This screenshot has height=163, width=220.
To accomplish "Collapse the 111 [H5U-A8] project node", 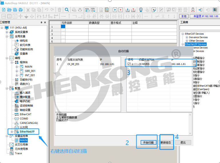I will pyautogui.click(x=2, y=28).
